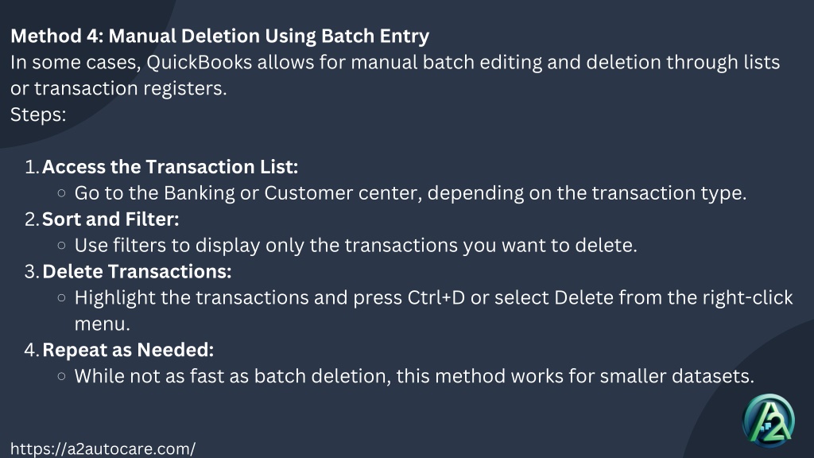Select the Access the Transaction List heading
Screen dimensions: 814x458
click(x=170, y=167)
